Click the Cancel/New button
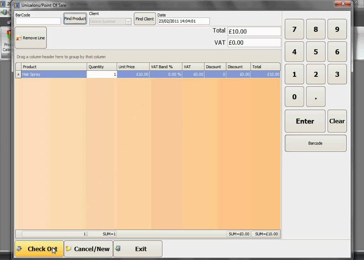The image size is (364, 260). [x=88, y=249]
